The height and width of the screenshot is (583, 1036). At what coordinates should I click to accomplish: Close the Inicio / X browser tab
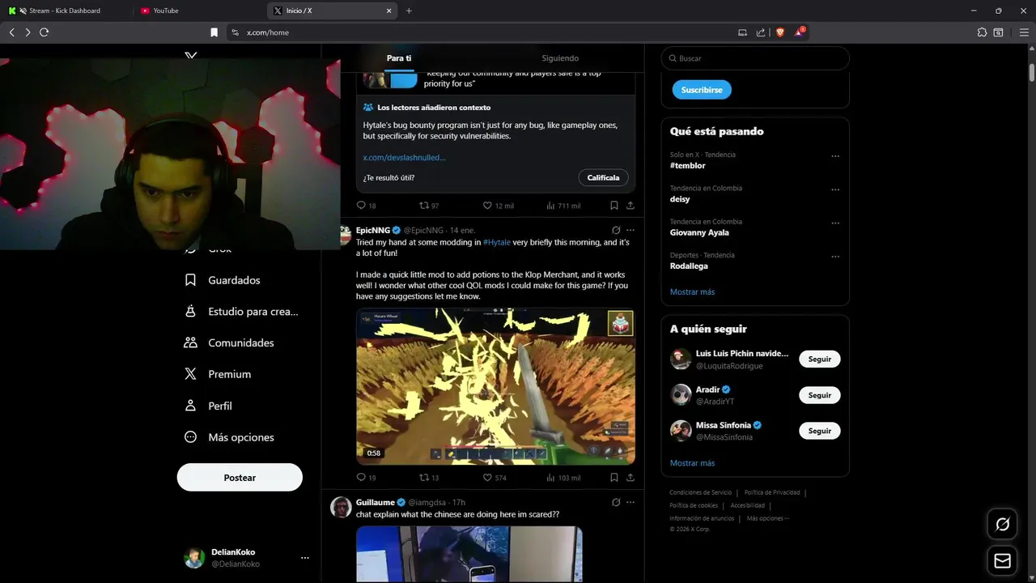(x=389, y=11)
